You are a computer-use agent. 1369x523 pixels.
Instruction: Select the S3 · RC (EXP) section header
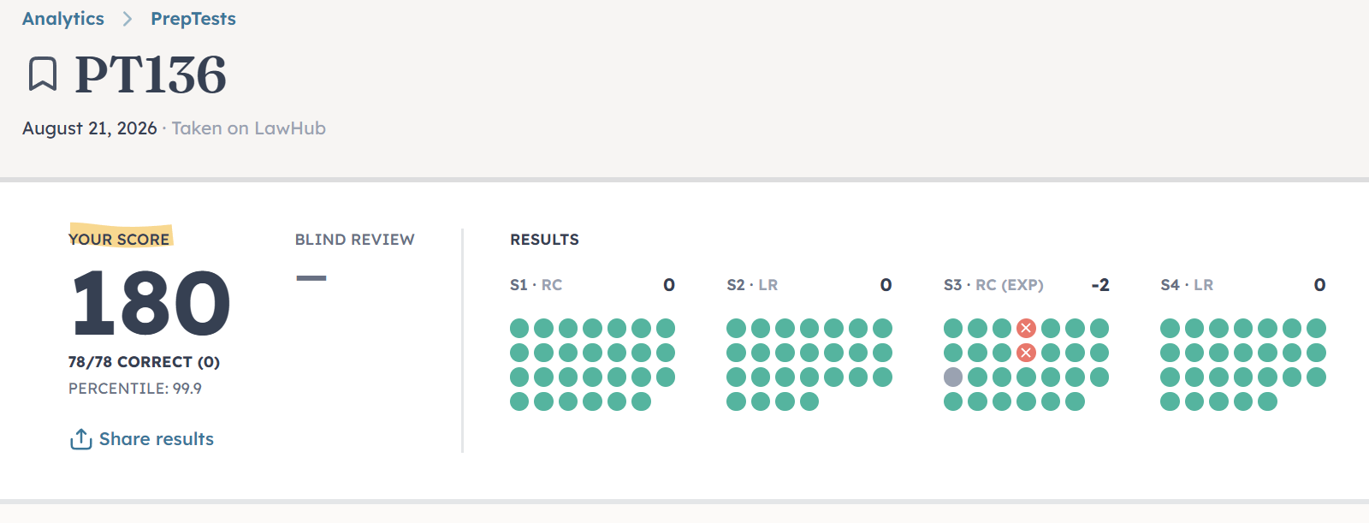[993, 285]
